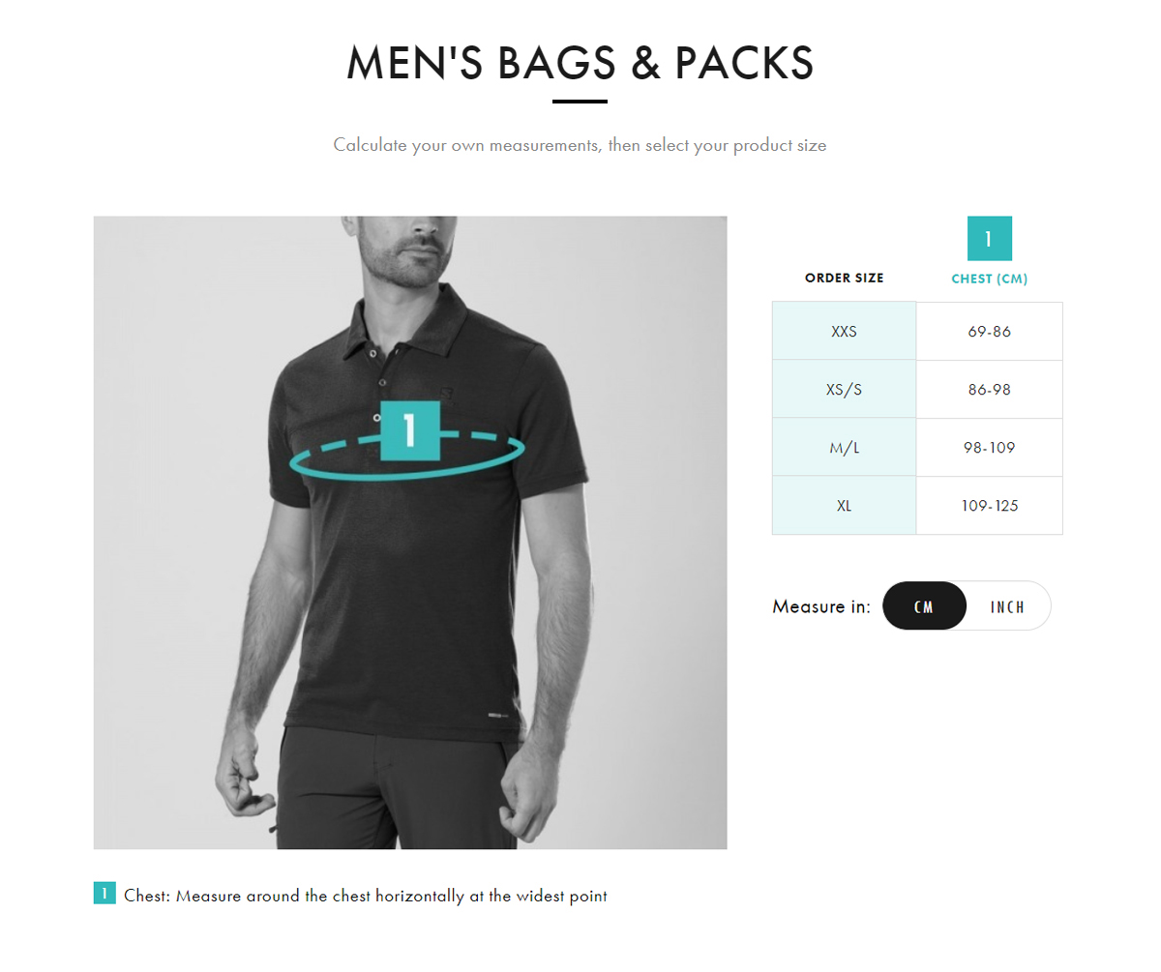Click the 109-125 chest measurement cell

click(x=989, y=505)
